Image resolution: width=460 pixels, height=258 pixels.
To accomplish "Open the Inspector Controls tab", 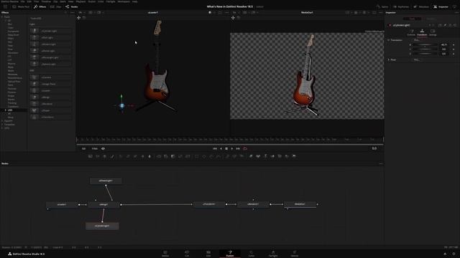I will (411, 32).
